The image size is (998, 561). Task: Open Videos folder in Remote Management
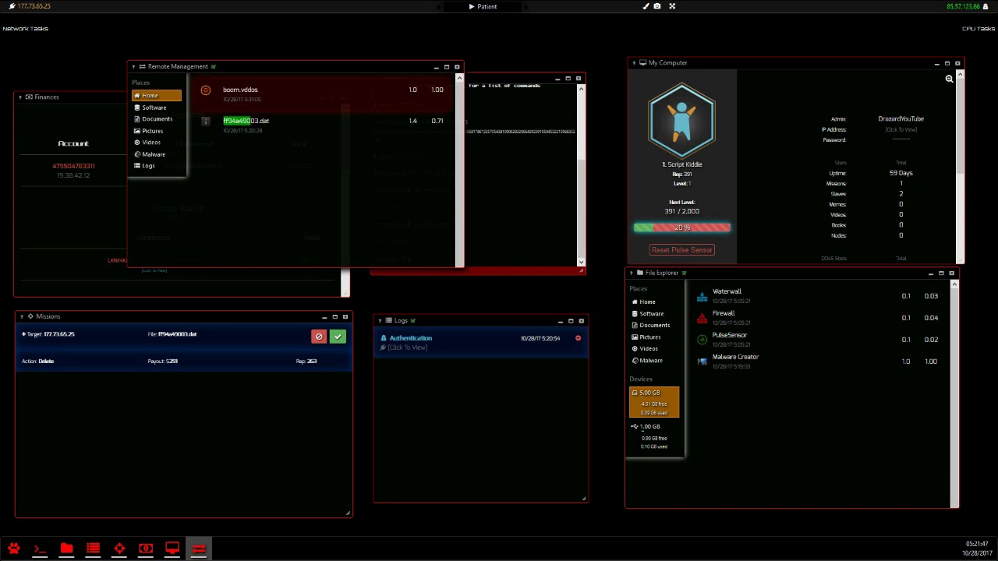[147, 143]
